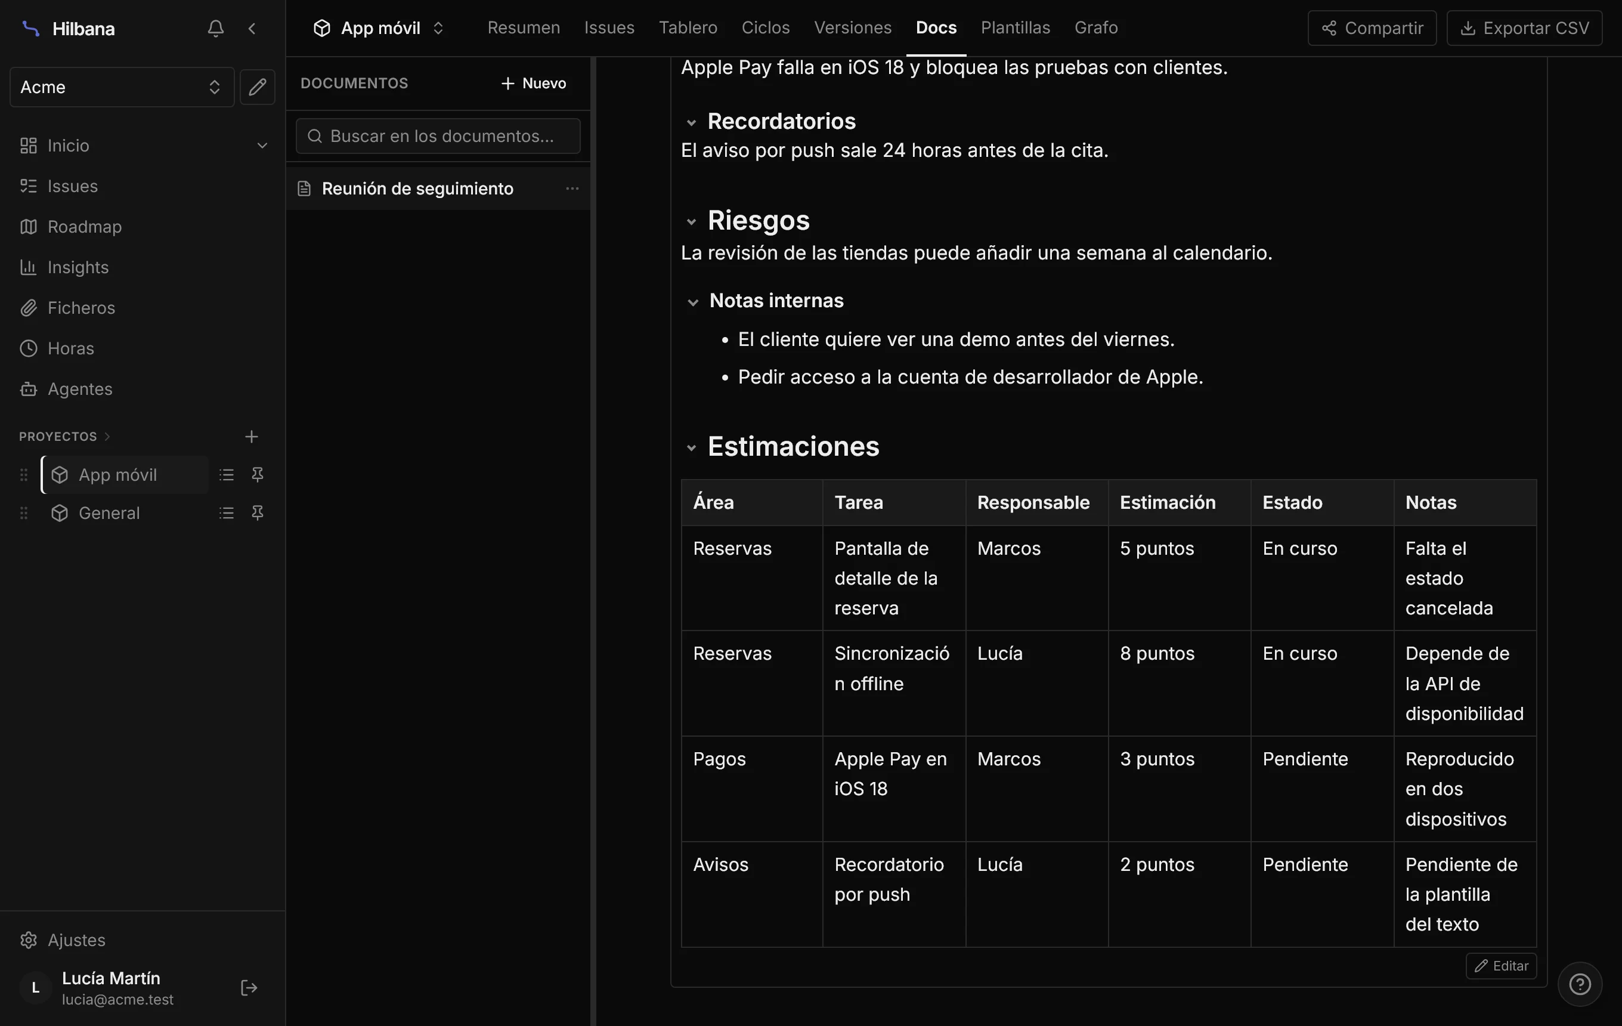The width and height of the screenshot is (1622, 1026).
Task: Click the Editar button below the table
Action: click(1502, 966)
